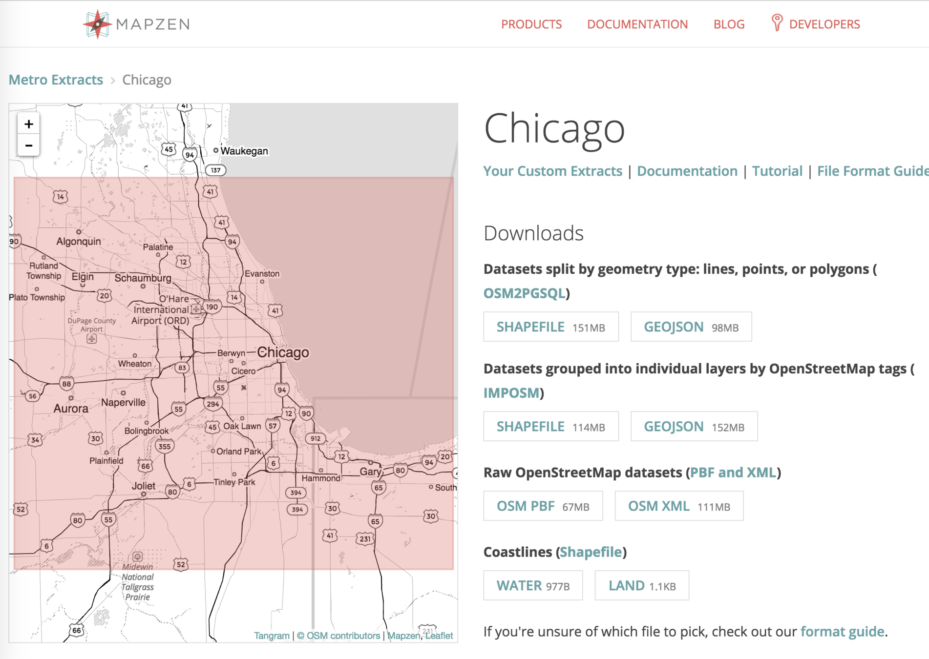Navigate back to Metro Extracts
929x659 pixels.
coord(56,80)
